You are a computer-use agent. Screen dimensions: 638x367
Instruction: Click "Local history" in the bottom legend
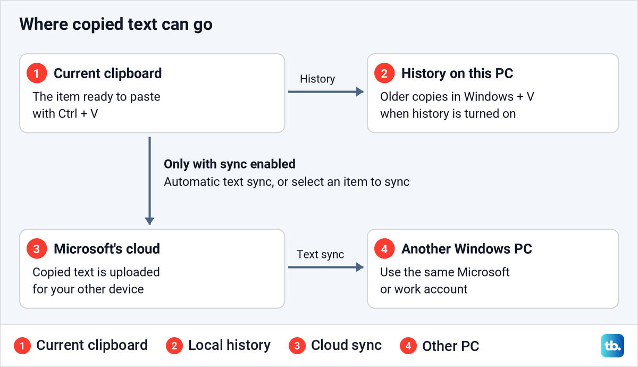click(229, 346)
